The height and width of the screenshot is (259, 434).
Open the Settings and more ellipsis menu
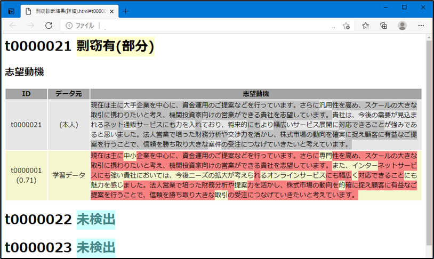(x=421, y=26)
